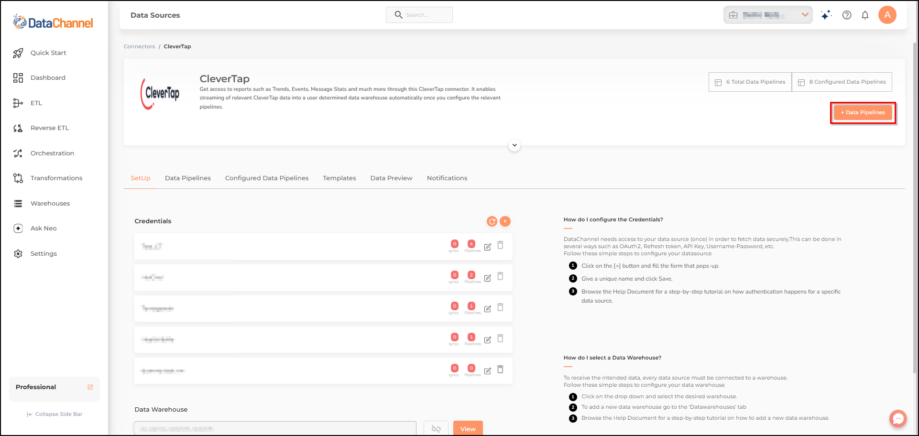The image size is (919, 436).
Task: Delete the credential with 2 pipelines
Action: point(500,276)
